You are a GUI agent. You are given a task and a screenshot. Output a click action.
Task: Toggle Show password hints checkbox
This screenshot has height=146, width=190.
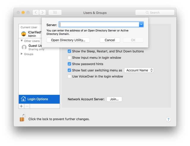69,64
